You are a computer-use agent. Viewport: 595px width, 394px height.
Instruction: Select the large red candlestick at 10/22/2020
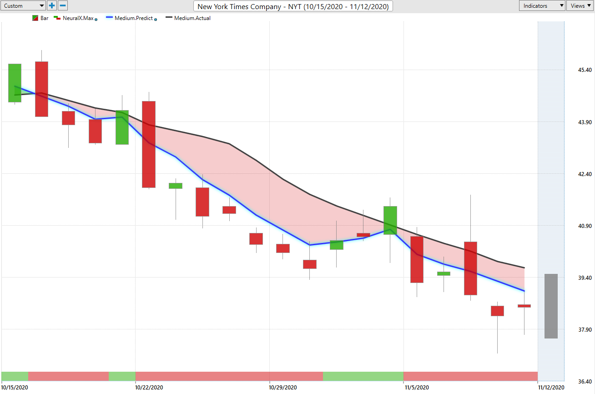pyautogui.click(x=149, y=144)
